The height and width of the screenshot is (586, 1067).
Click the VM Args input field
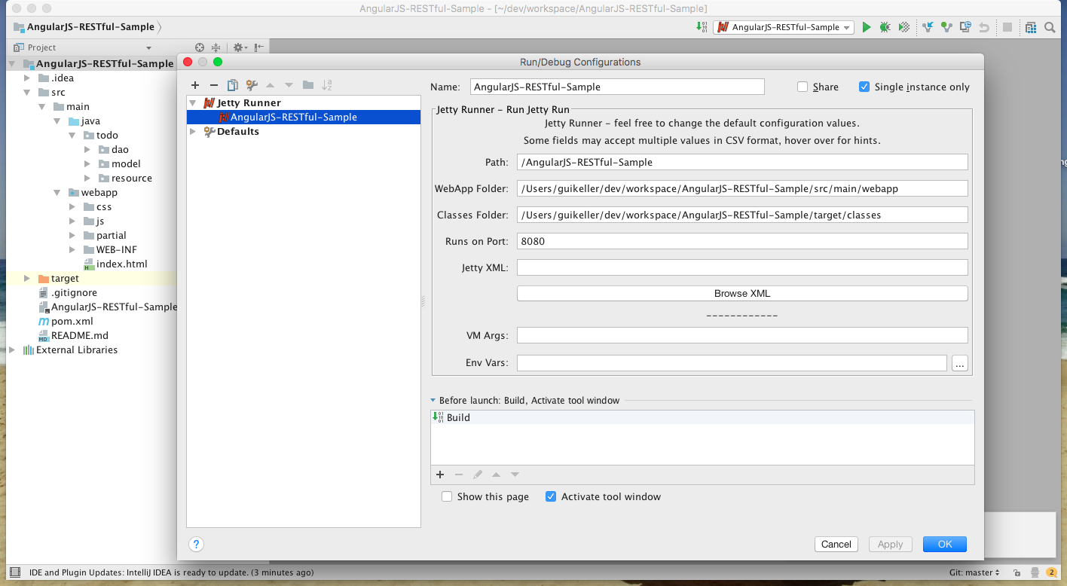pyautogui.click(x=742, y=335)
